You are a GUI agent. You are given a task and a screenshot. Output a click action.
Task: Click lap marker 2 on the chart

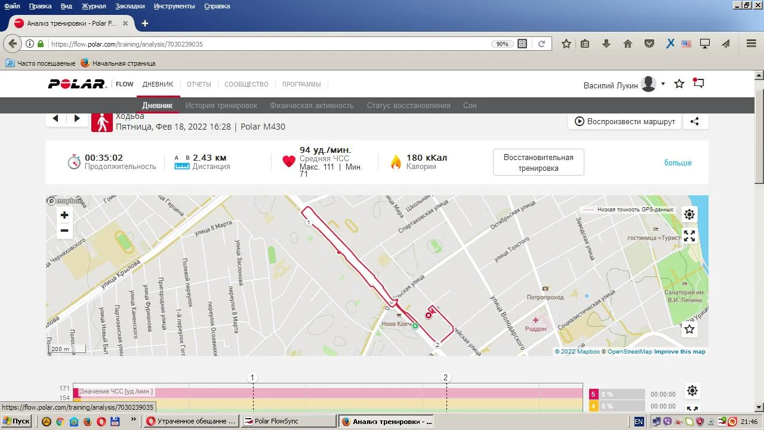coord(445,377)
